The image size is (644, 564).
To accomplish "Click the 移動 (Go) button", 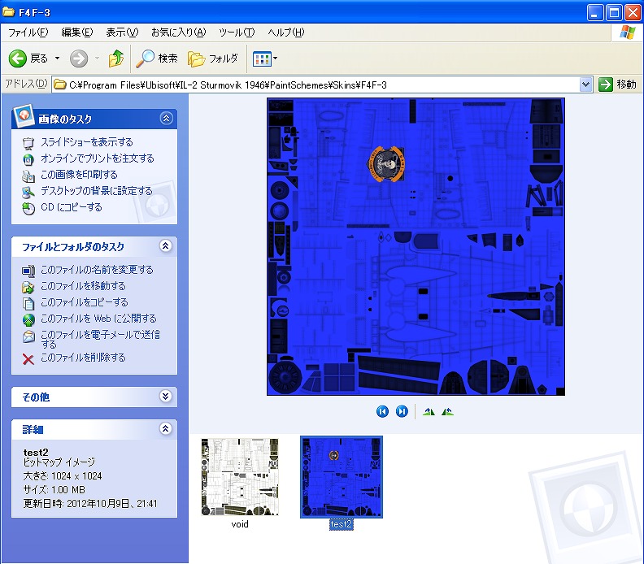I will point(617,85).
